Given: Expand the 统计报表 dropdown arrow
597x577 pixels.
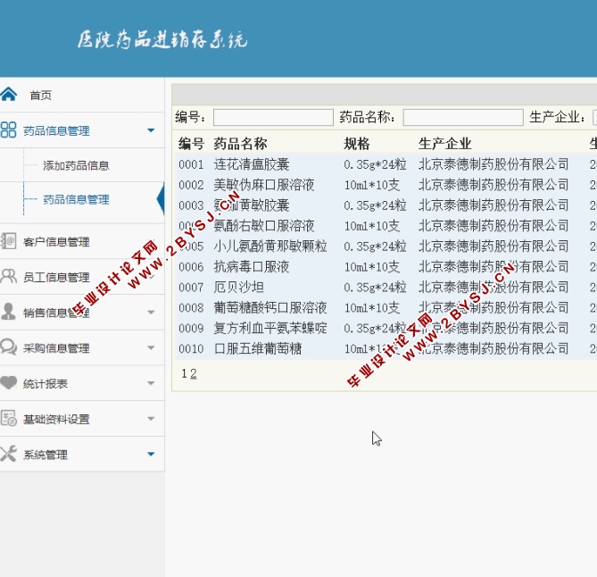Looking at the screenshot, I should [151, 383].
